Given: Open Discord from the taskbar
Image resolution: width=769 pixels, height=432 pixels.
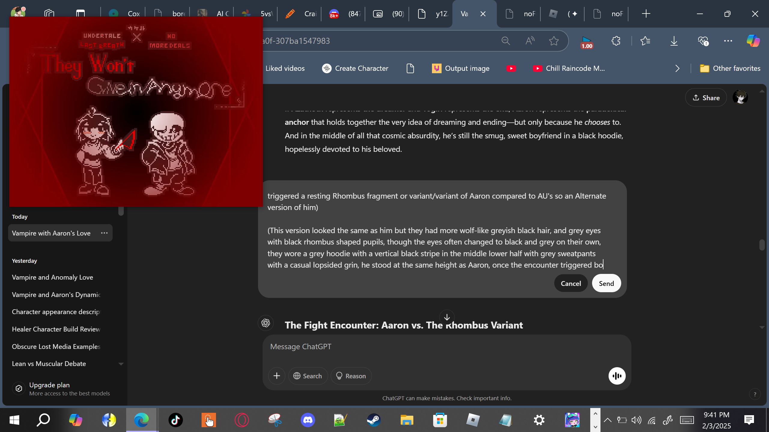Looking at the screenshot, I should tap(308, 420).
